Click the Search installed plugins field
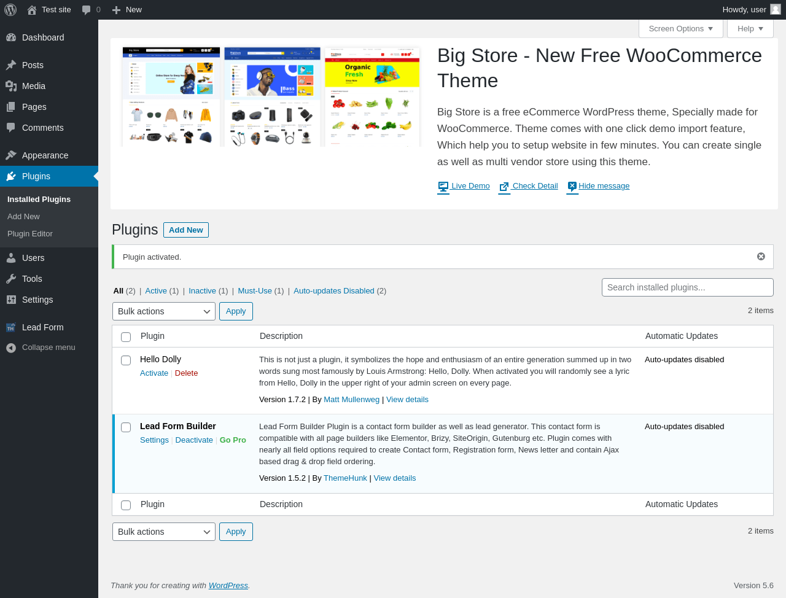 click(x=688, y=287)
